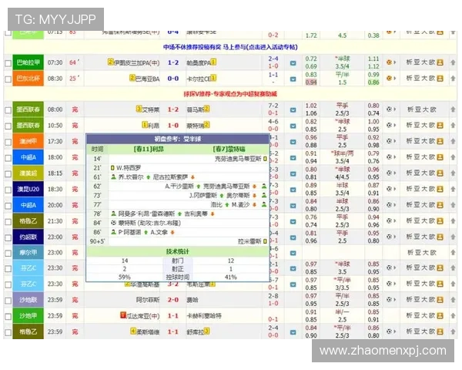Mark the checkbox of the 摩尔甲 23:00 match
Viewport: 462px width, 370px height.
(8, 253)
